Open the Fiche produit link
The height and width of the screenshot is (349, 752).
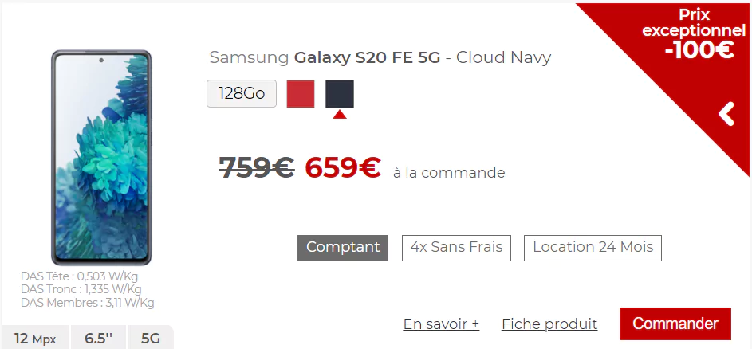[x=549, y=324]
